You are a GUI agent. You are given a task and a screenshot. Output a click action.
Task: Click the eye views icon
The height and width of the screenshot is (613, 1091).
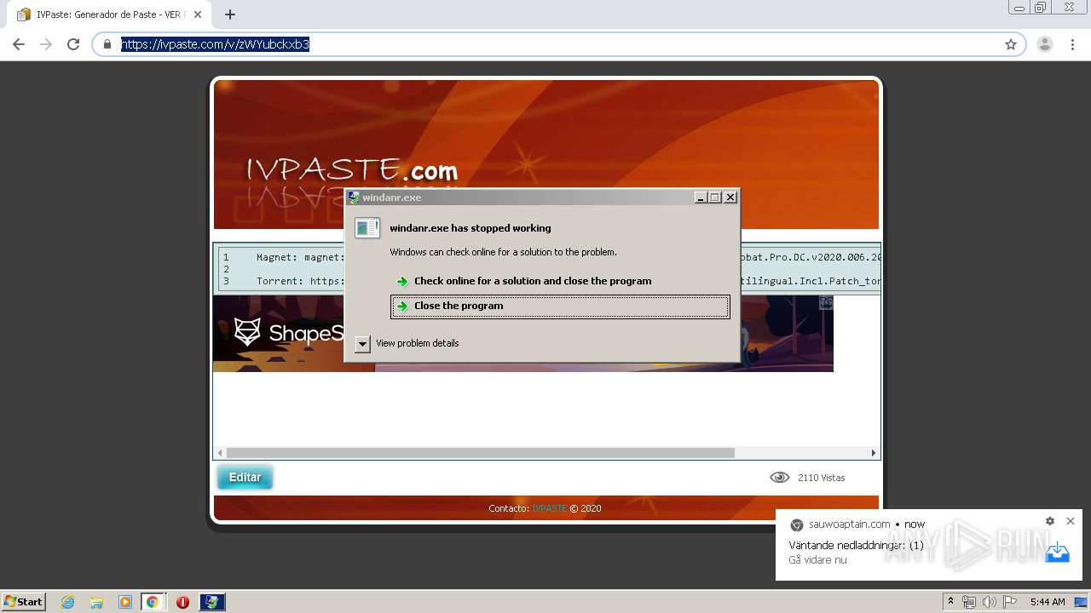[x=780, y=478]
